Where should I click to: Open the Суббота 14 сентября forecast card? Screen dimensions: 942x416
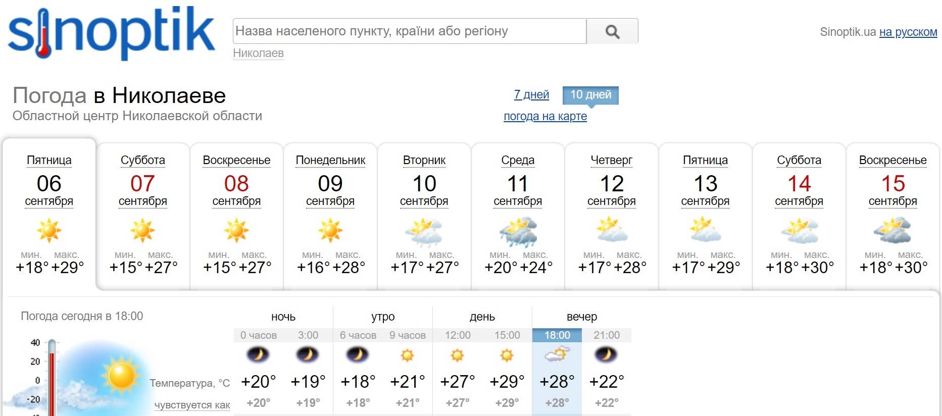pyautogui.click(x=799, y=216)
